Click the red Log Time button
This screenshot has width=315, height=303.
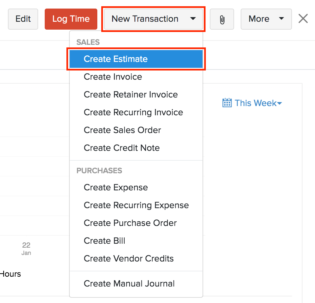click(71, 19)
